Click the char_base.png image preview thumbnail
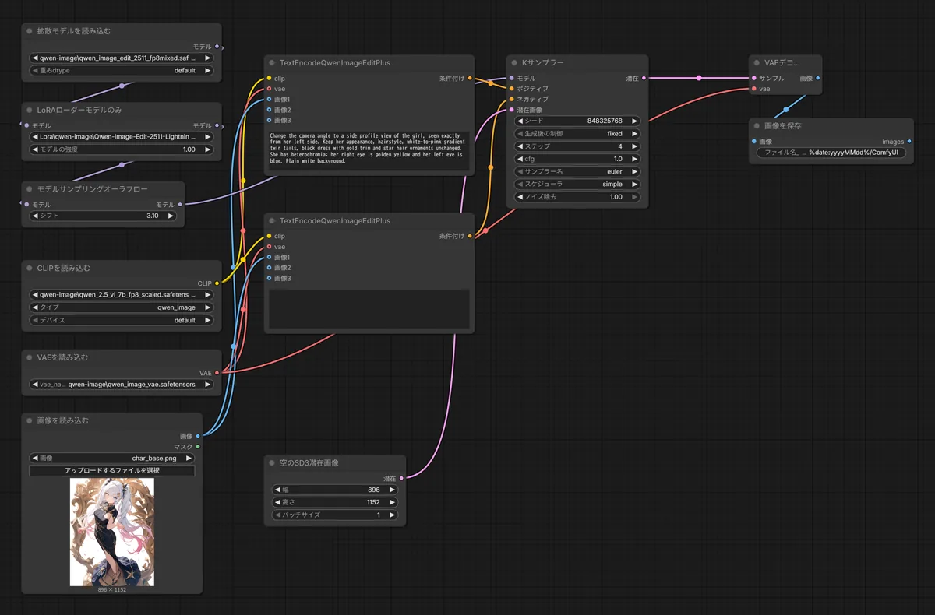 point(112,532)
